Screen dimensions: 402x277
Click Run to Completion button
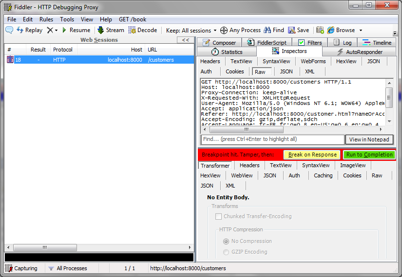click(369, 155)
